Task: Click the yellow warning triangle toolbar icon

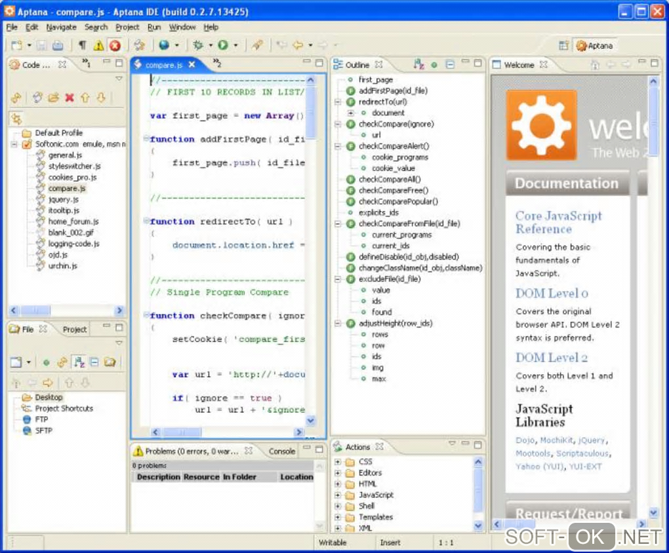Action: point(98,45)
